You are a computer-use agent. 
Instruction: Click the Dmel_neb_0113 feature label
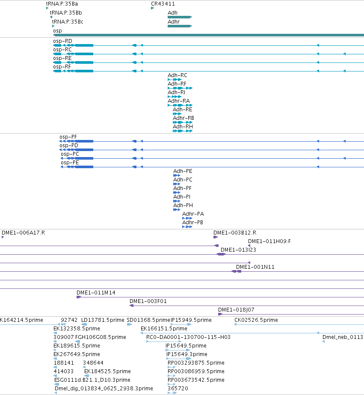pos(343,337)
